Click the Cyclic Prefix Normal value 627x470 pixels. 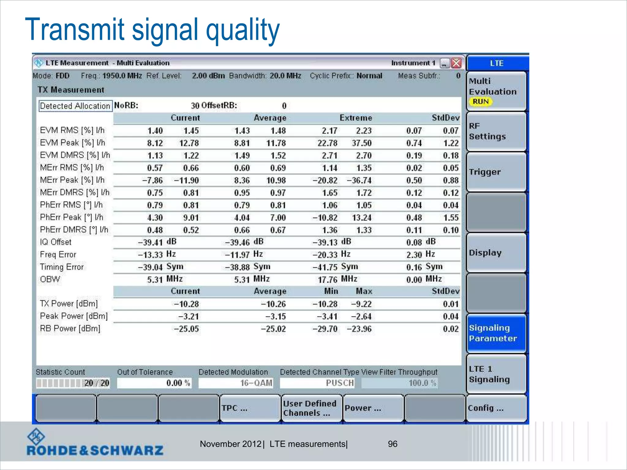370,76
